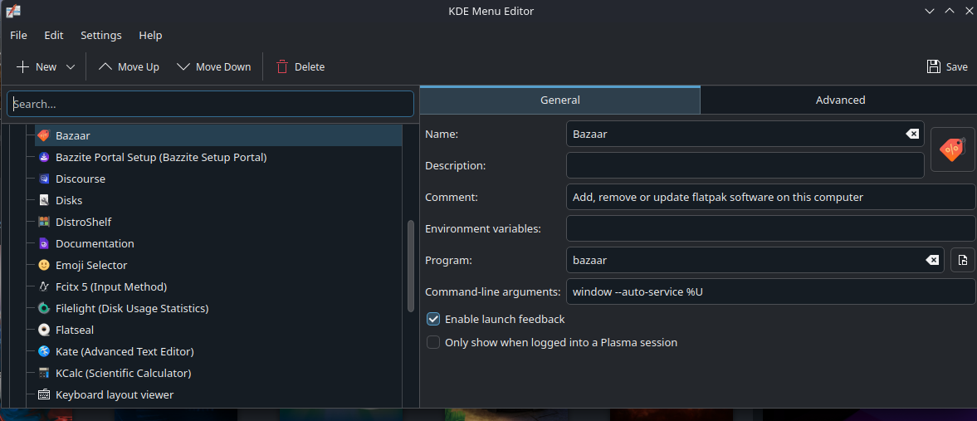Switch to the General tab
977x421 pixels.
tap(560, 100)
